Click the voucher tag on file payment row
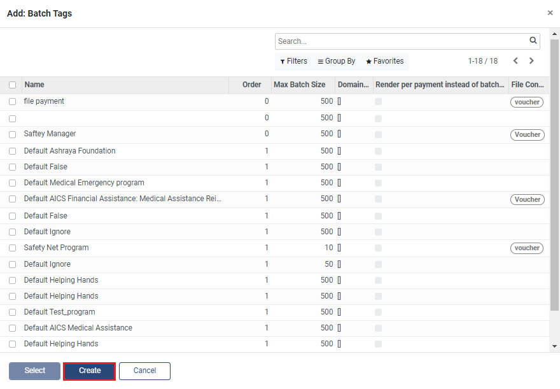The height and width of the screenshot is (389, 560). tap(527, 102)
